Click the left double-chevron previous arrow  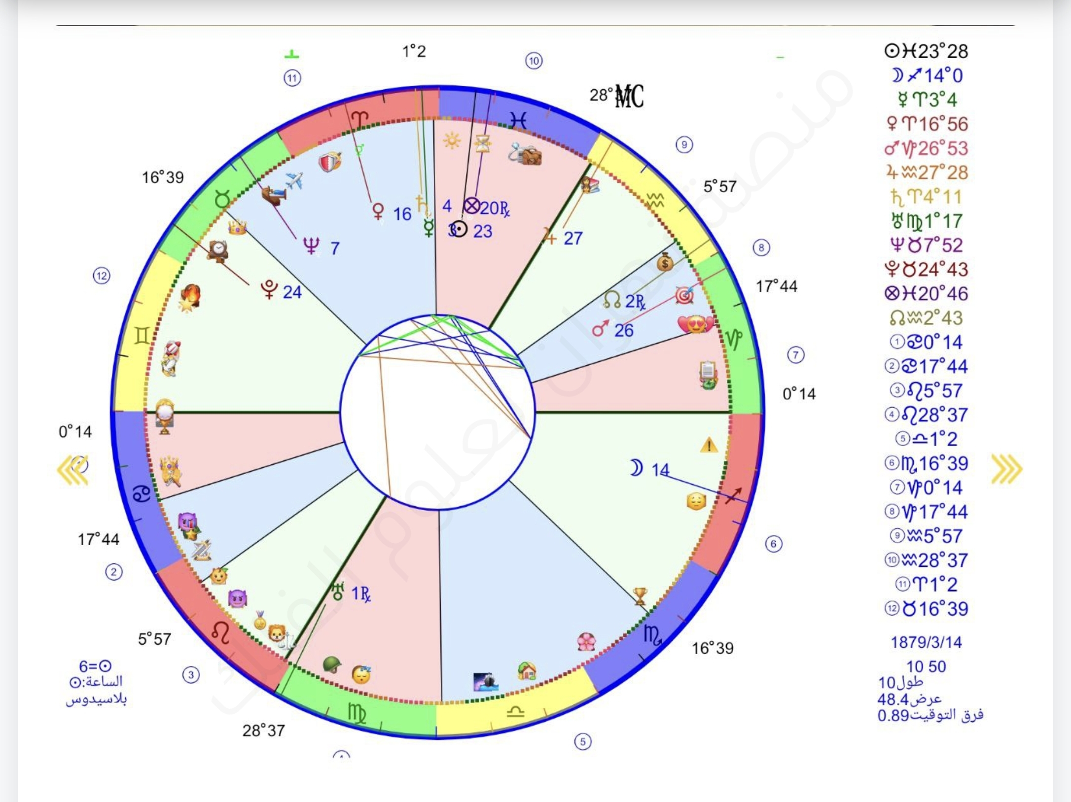click(x=73, y=469)
